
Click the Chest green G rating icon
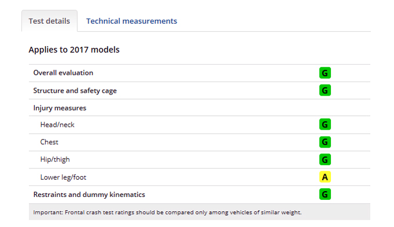tap(325, 142)
